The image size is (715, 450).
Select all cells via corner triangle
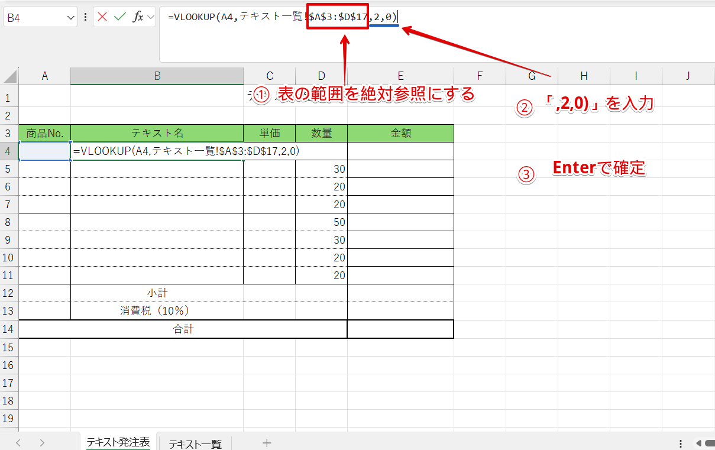pyautogui.click(x=9, y=76)
